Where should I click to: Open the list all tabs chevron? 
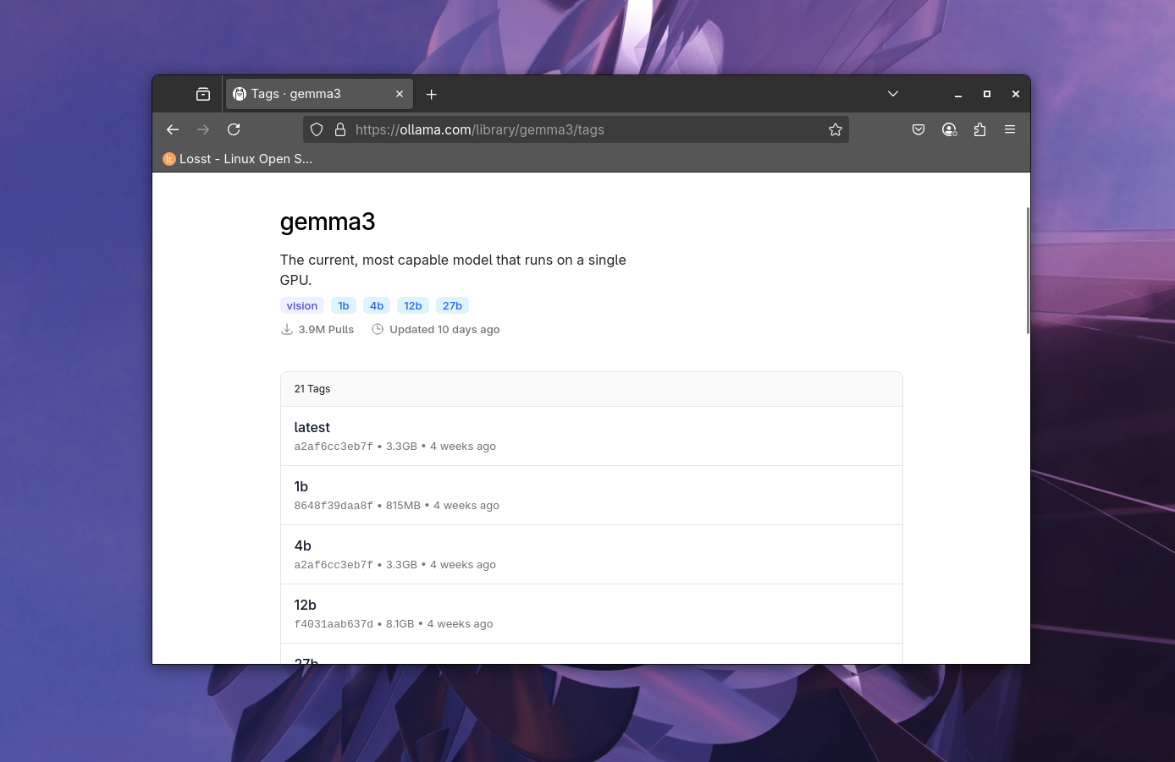(892, 94)
